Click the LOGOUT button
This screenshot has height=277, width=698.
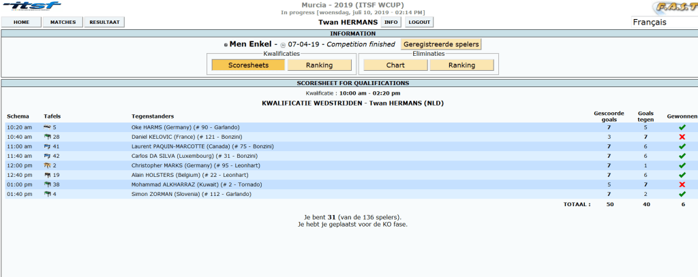[419, 22]
